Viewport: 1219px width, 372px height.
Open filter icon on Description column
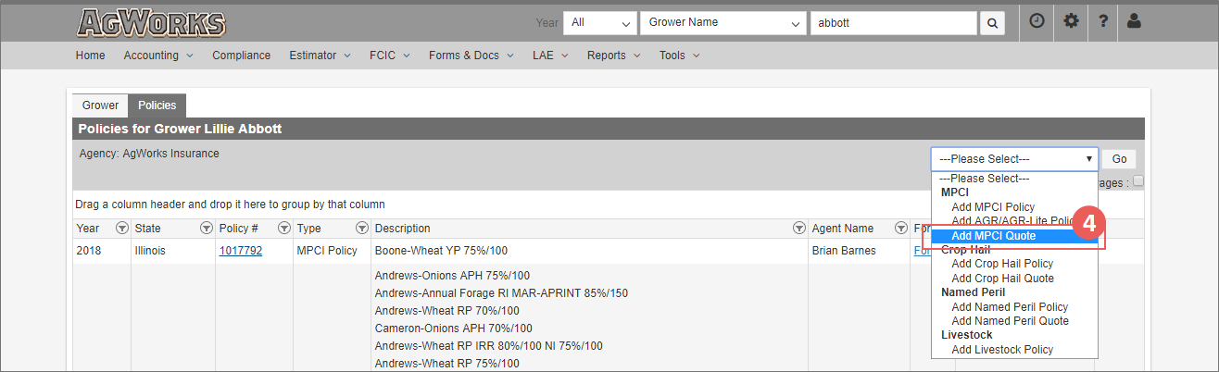point(799,229)
